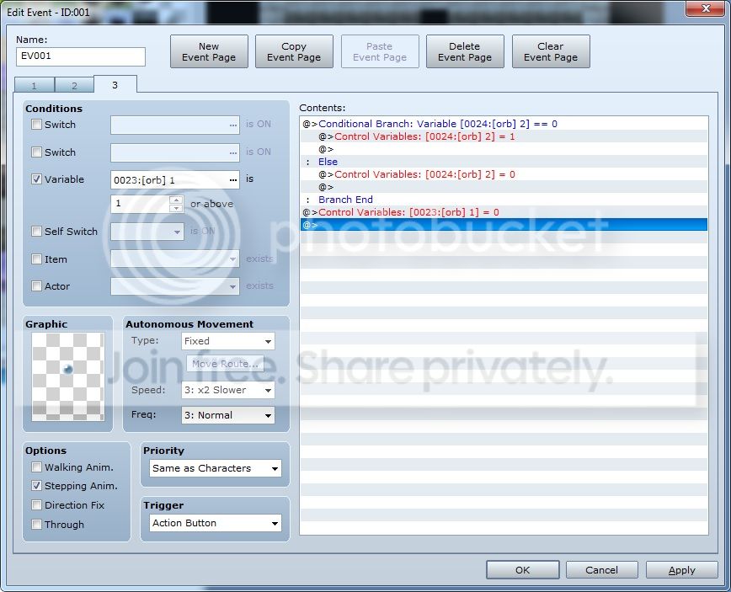Open the Autonomous Movement Type dropdown
This screenshot has width=731, height=592.
click(228, 341)
